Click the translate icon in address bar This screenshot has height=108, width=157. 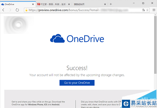(144, 10)
